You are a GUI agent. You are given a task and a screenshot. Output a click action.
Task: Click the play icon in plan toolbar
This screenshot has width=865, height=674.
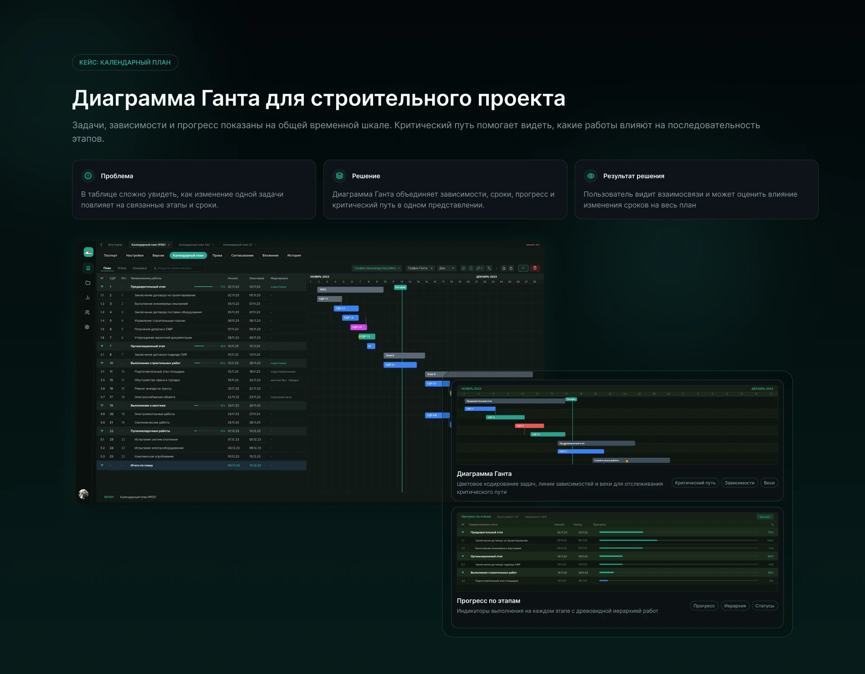pyautogui.click(x=463, y=268)
